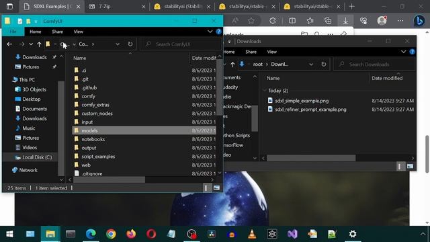The image size is (430, 242).
Task: Collapse the Today (2) group in Downloads
Action: 265,90
